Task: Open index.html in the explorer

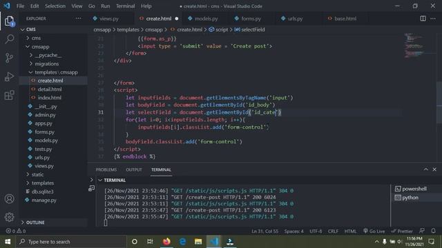Action: coord(49,98)
